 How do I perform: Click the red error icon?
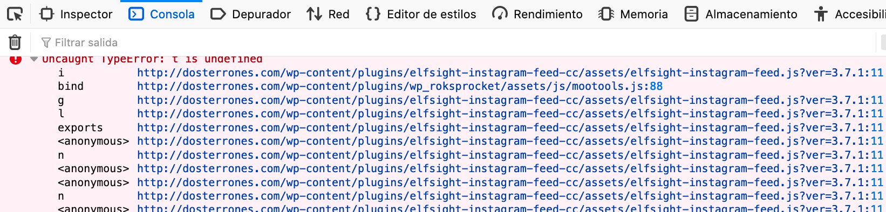(x=16, y=59)
